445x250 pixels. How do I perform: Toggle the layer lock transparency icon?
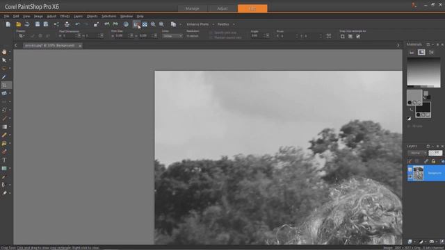(433, 161)
